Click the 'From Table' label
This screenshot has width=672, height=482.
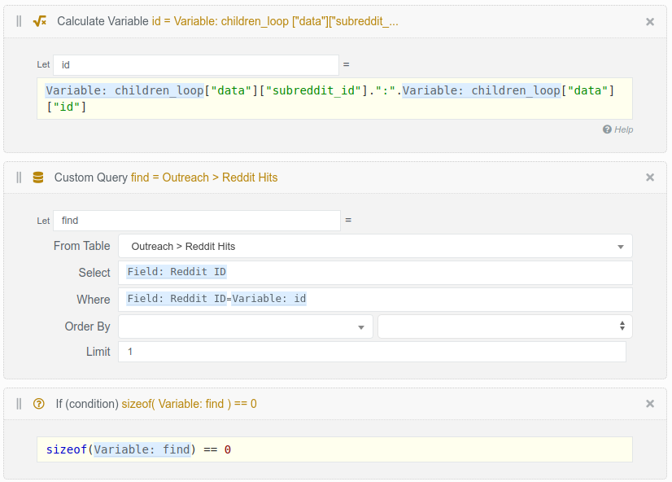click(x=82, y=246)
